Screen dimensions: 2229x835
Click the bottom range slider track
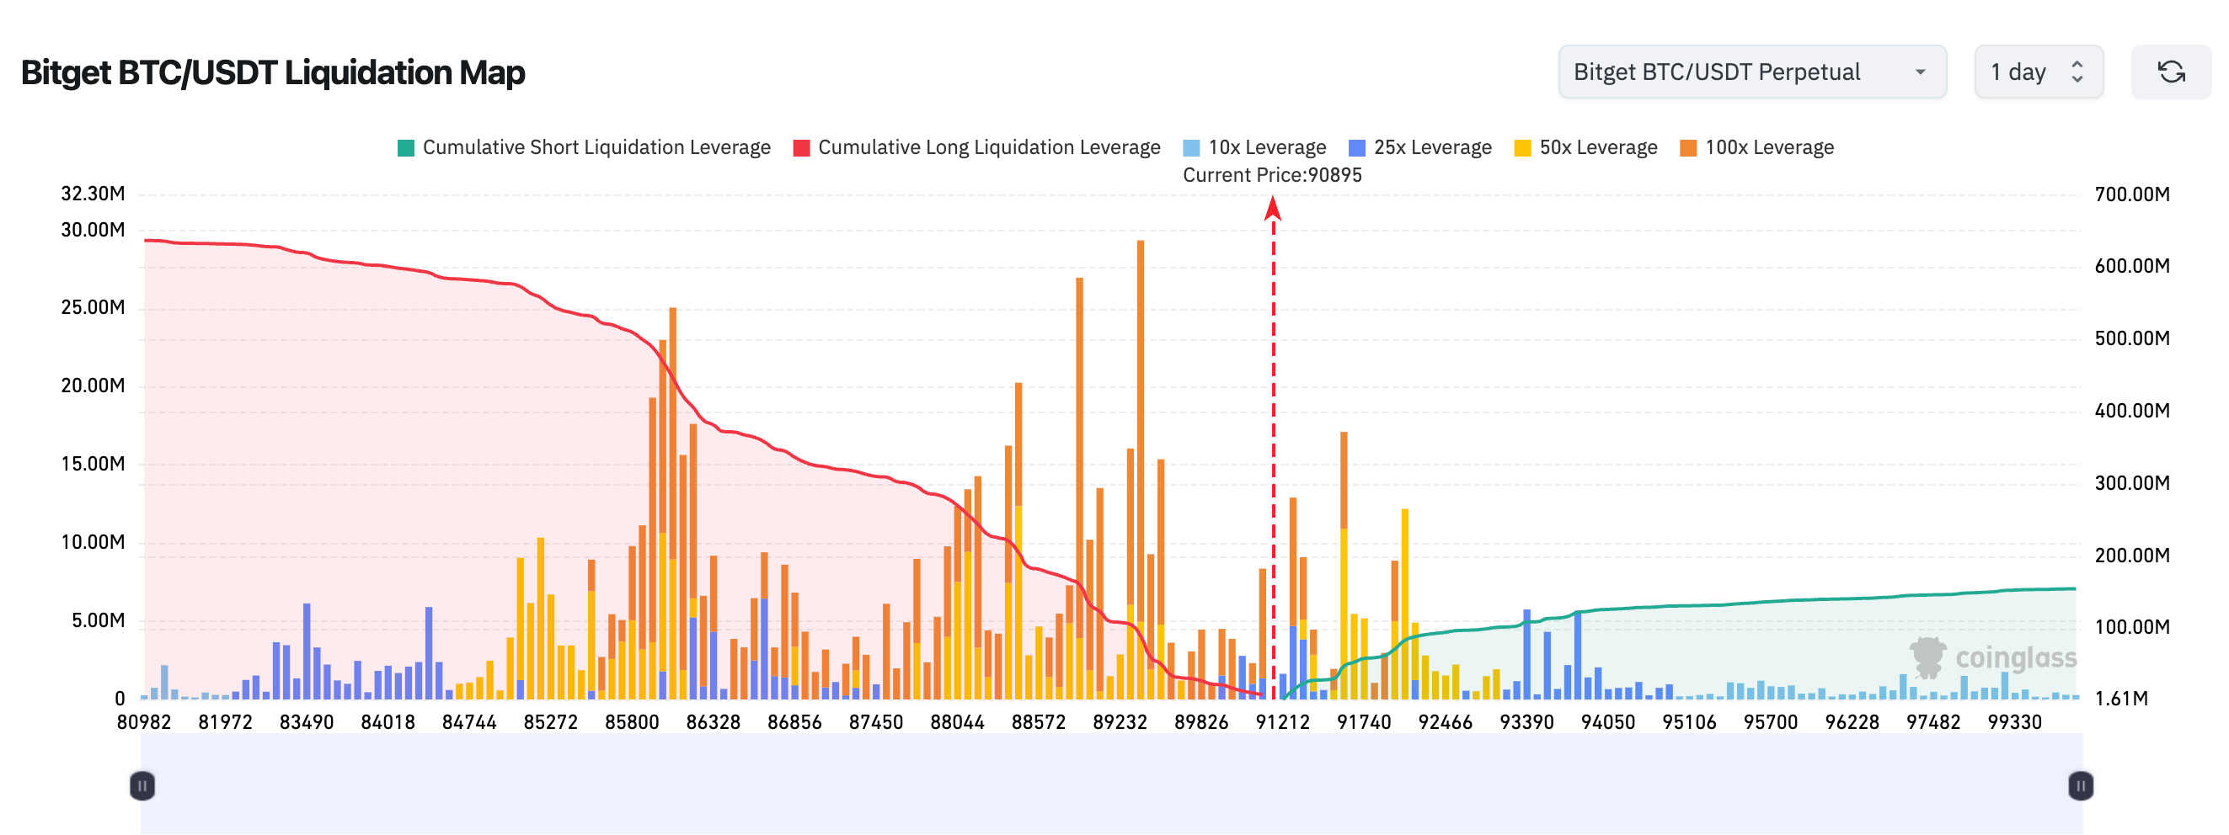(x=1112, y=786)
